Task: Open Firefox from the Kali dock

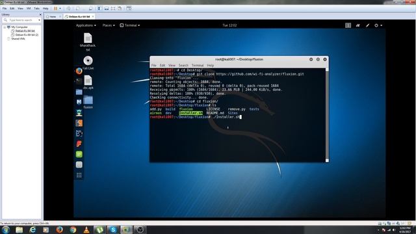Action: coord(79,71)
